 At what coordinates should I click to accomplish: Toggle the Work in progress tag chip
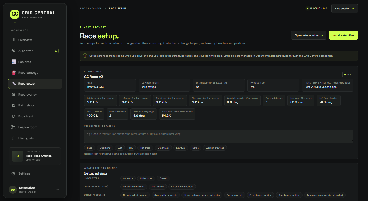215,148
